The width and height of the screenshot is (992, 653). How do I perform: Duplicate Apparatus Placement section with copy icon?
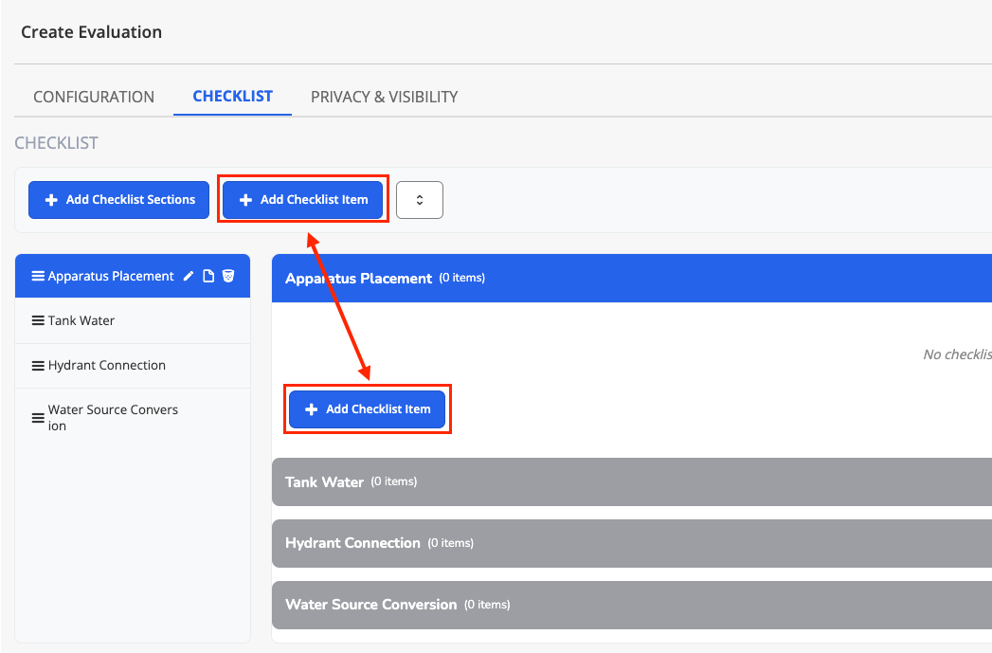[x=208, y=276]
